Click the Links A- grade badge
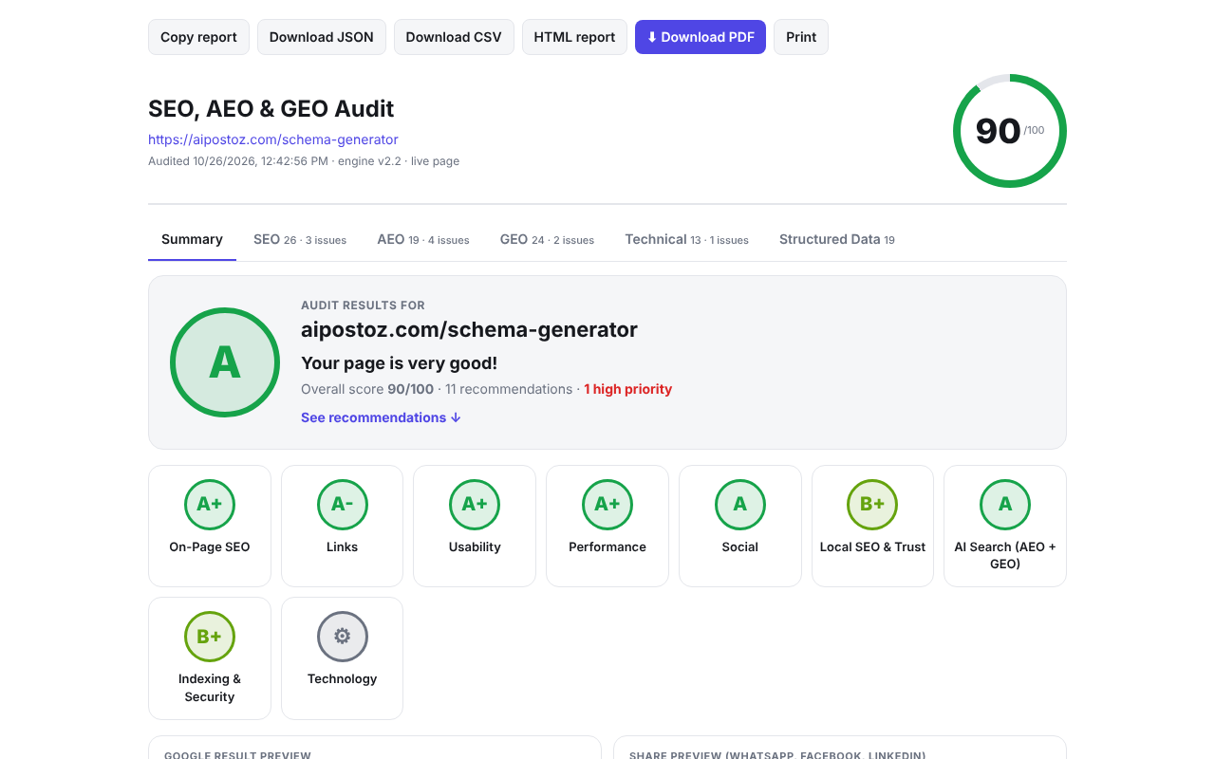1215x759 pixels. pyautogui.click(x=343, y=505)
